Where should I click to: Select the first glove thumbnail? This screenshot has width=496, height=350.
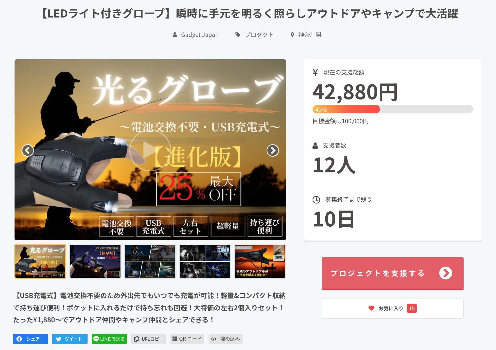point(40,261)
